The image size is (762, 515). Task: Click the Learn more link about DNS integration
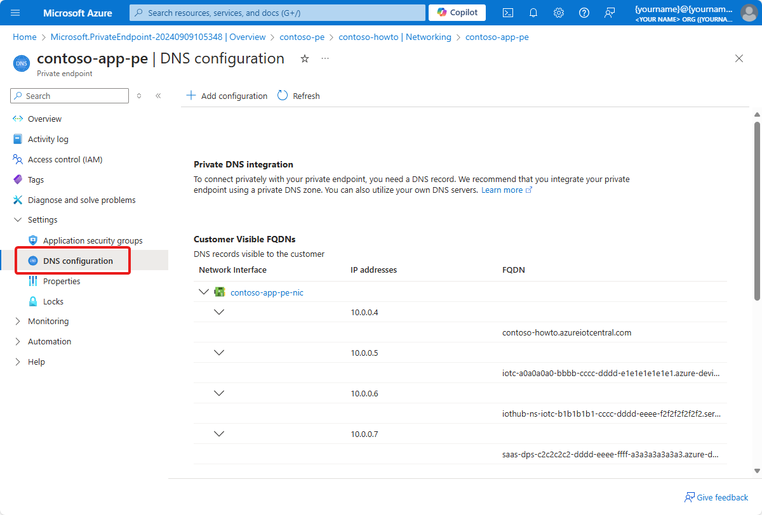(x=502, y=190)
